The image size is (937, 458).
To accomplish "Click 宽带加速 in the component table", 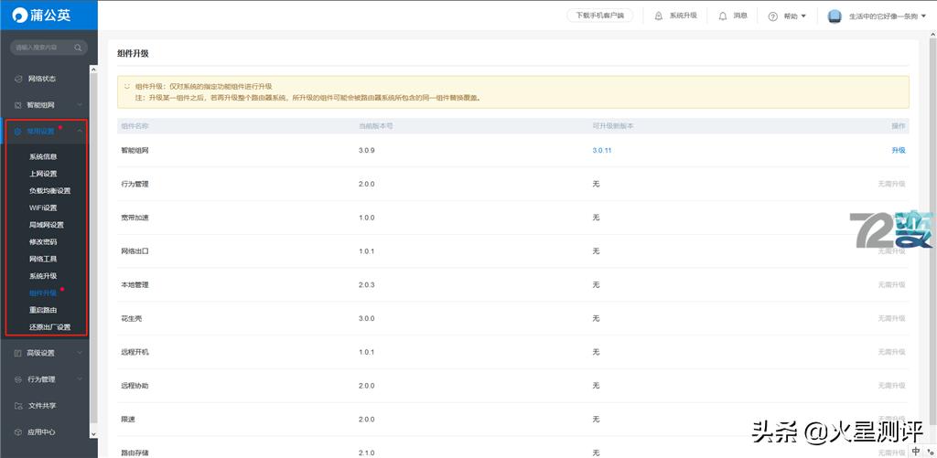I will coord(135,218).
